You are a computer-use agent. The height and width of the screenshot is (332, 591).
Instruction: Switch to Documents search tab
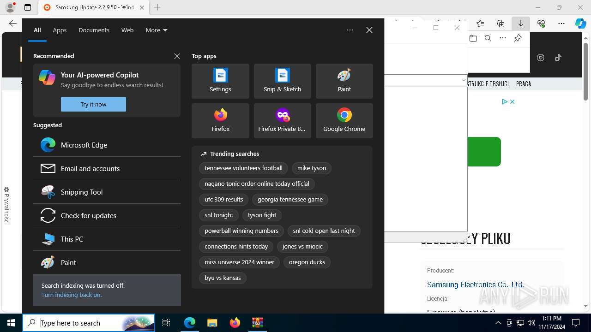[94, 30]
